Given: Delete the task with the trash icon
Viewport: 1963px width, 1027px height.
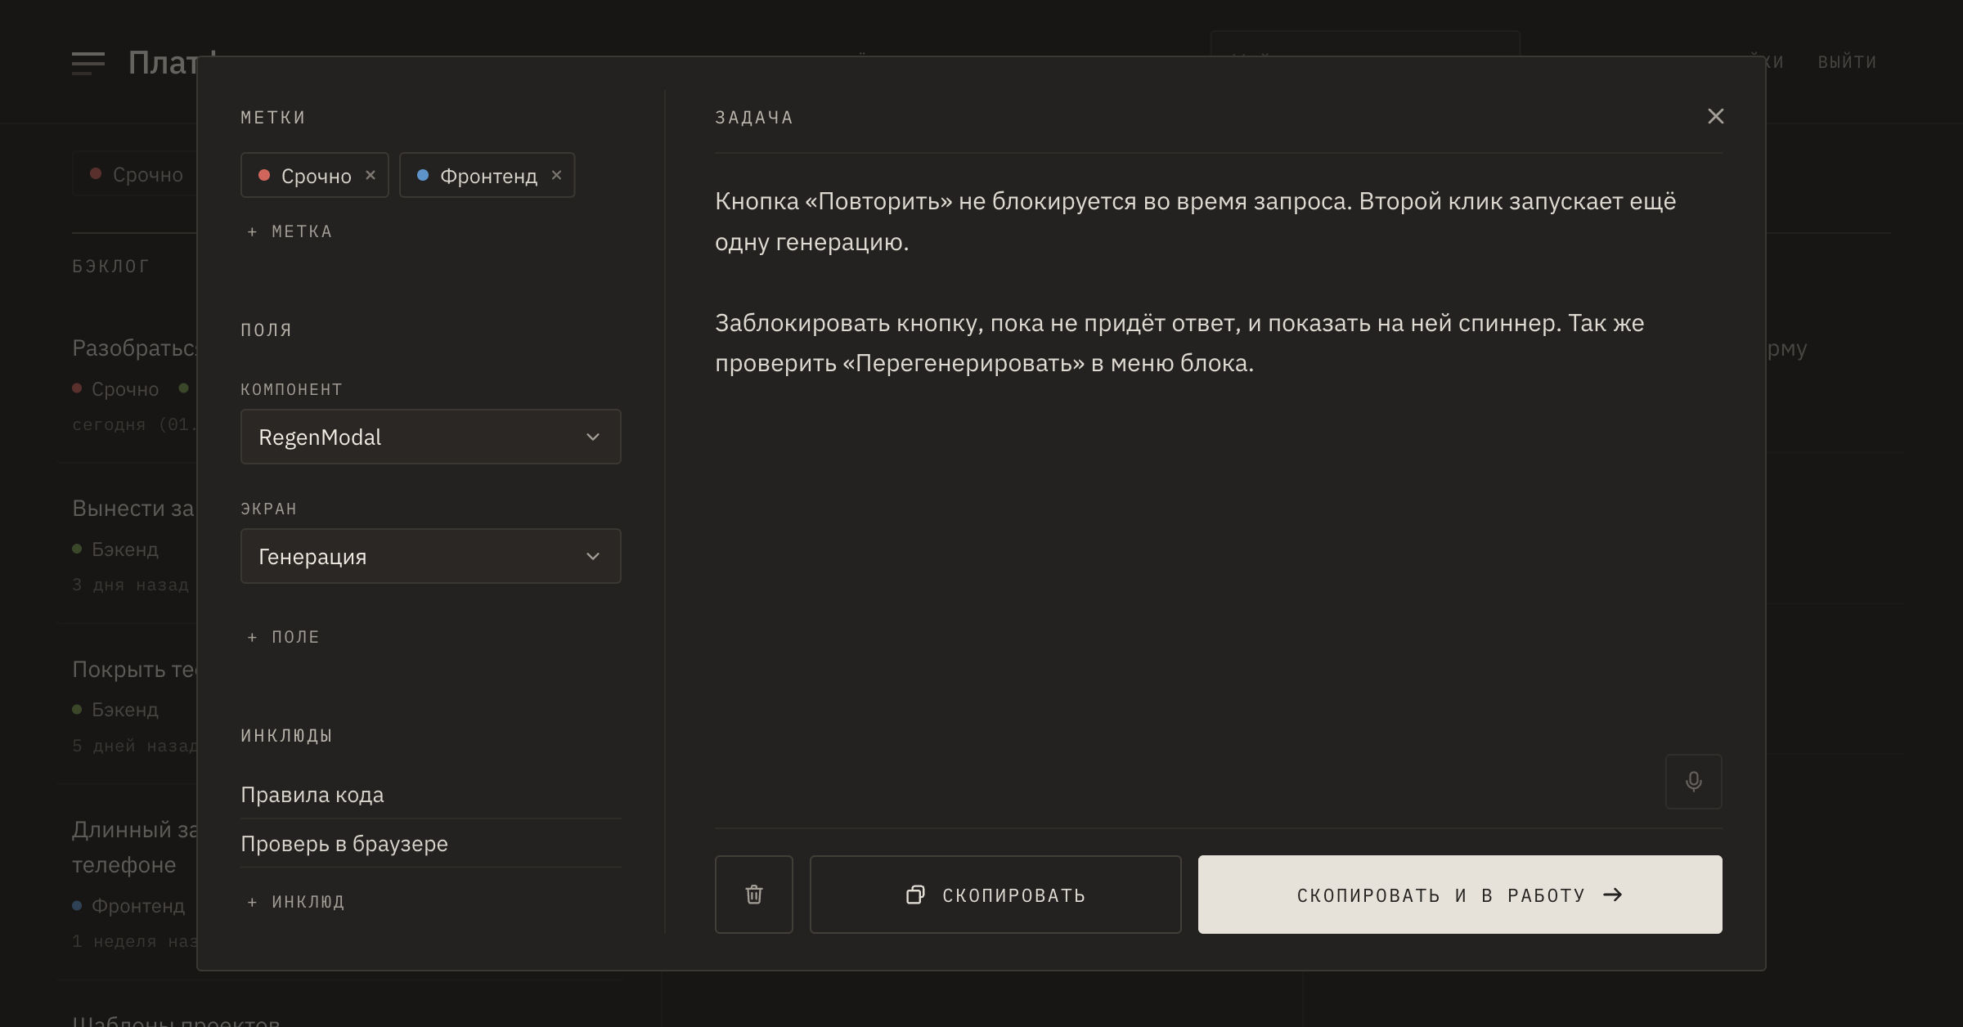Looking at the screenshot, I should [x=754, y=895].
